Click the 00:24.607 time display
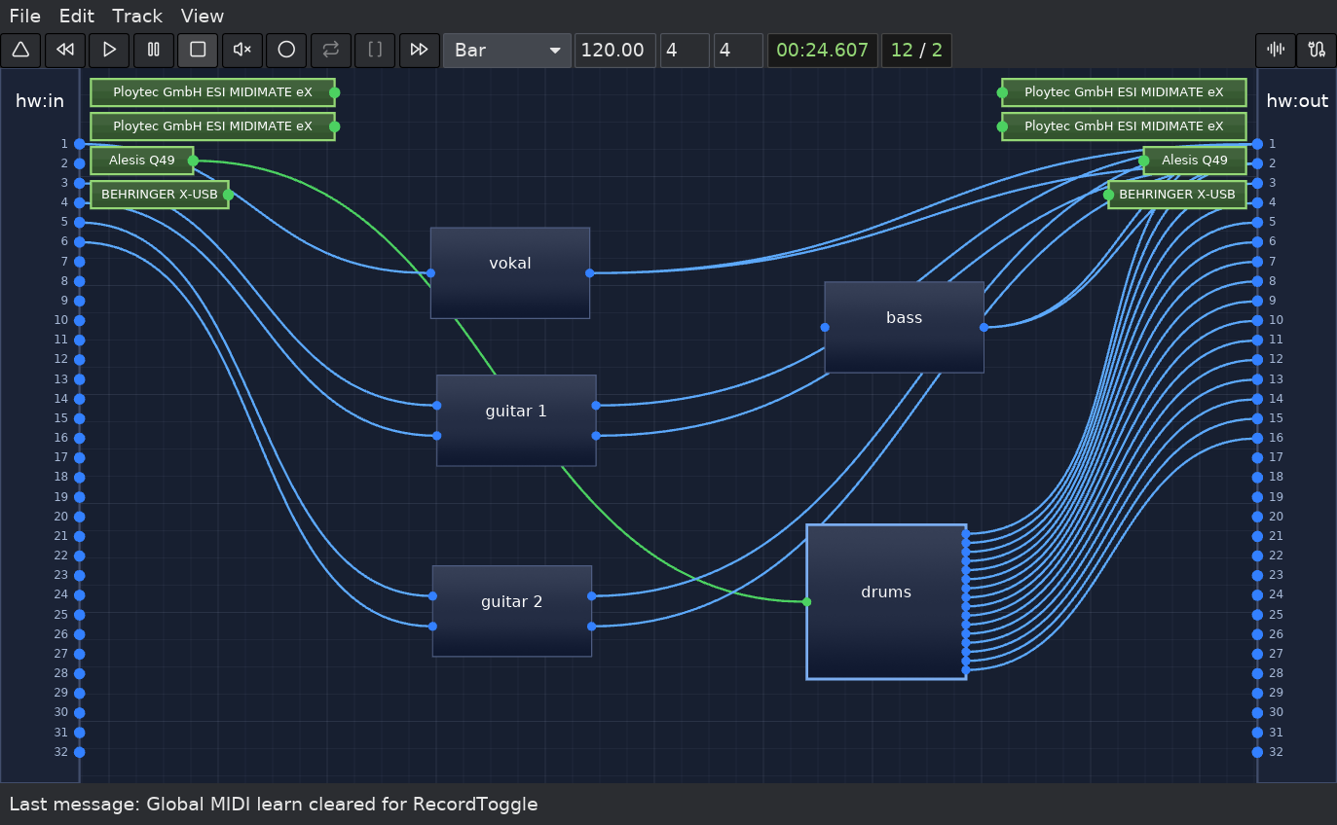Viewport: 1337px width, 825px height. [x=822, y=50]
